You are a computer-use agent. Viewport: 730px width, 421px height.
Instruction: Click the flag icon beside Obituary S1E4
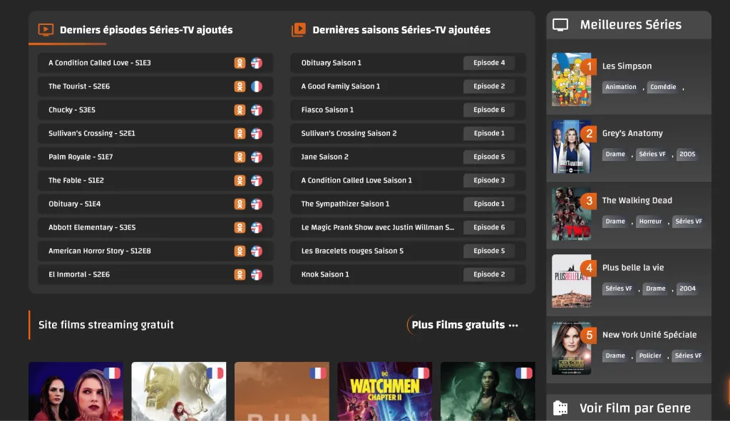[x=257, y=204]
